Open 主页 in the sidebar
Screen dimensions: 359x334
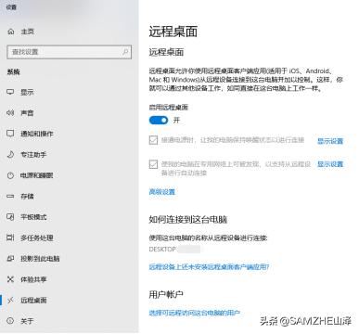27,32
